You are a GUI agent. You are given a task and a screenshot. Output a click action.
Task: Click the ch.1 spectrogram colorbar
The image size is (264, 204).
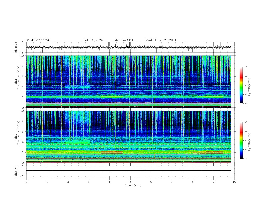point(241,85)
